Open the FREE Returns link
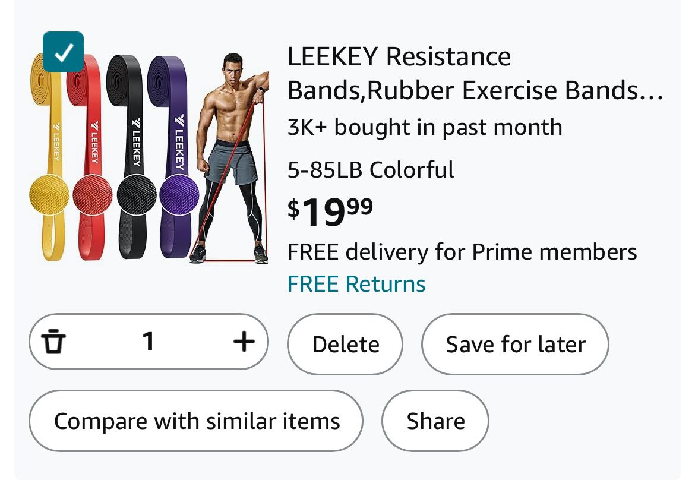This screenshot has width=695, height=480. point(356,284)
